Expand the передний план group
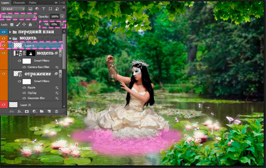 pyautogui.click(x=10, y=32)
